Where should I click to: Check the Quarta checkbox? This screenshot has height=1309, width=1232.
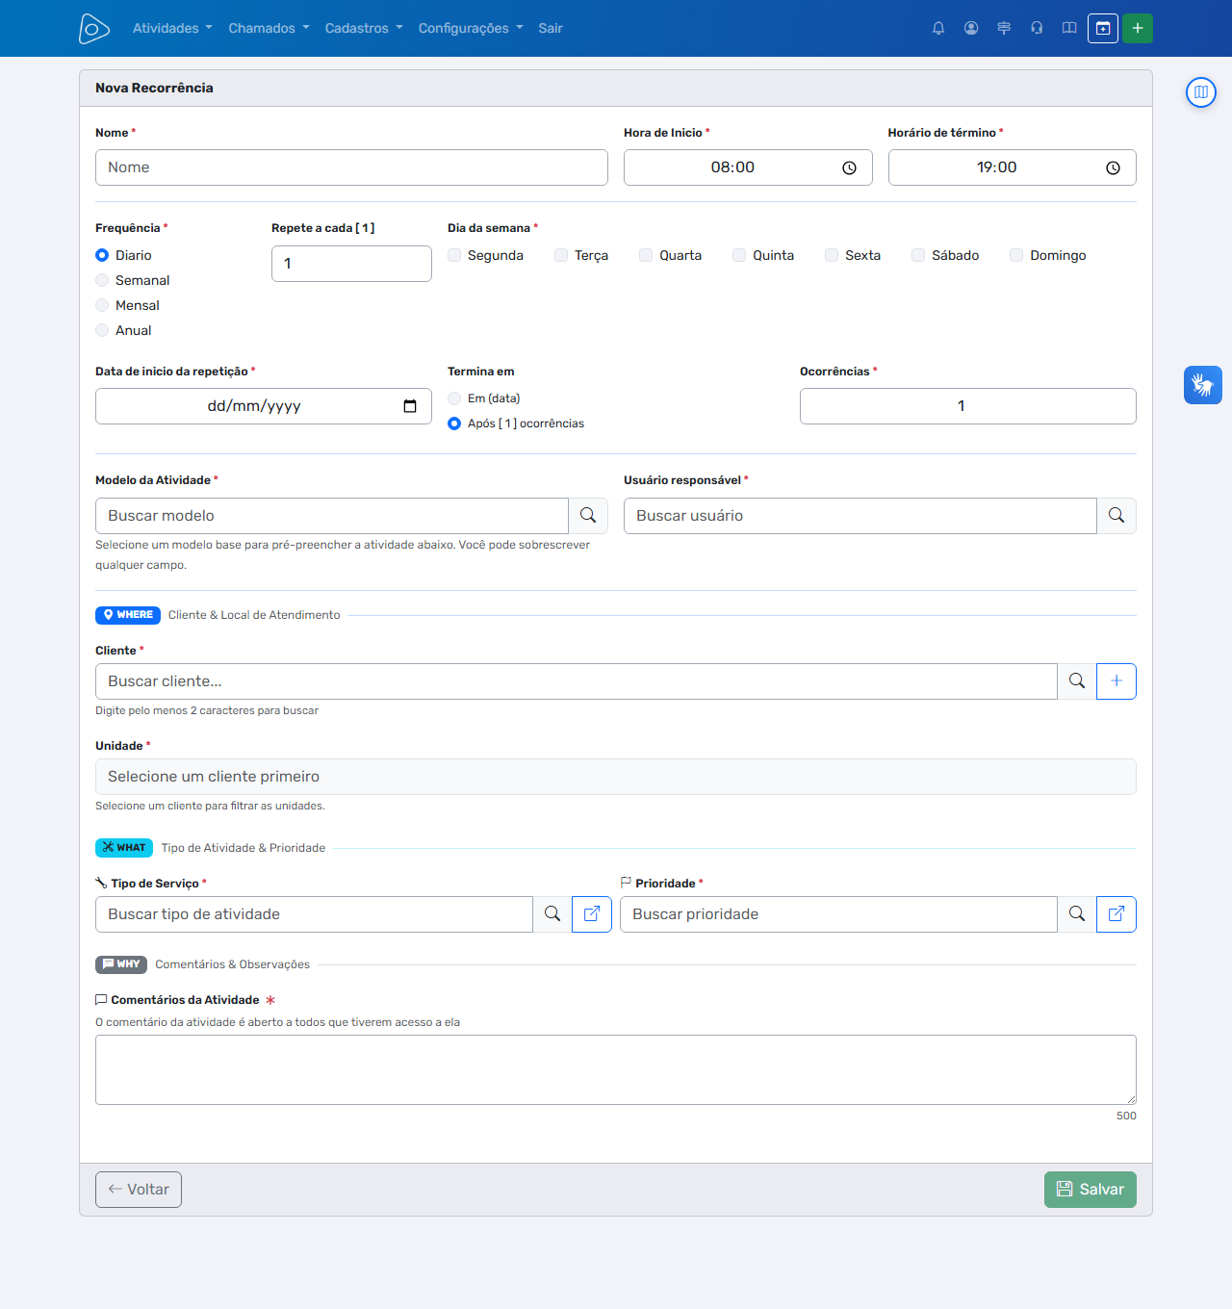click(646, 255)
